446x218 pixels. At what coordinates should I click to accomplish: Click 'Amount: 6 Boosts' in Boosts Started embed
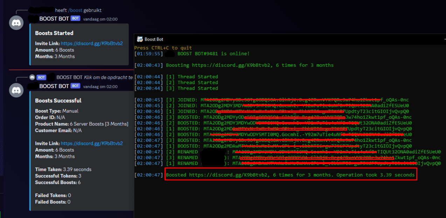pyautogui.click(x=55, y=50)
